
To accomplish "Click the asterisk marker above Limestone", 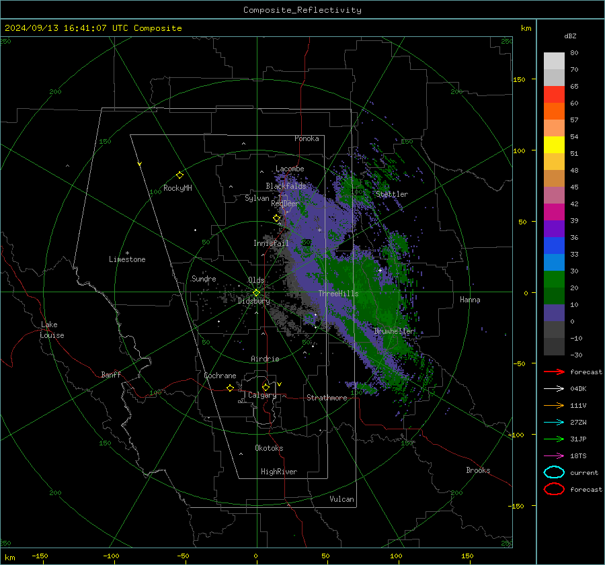I will pos(127,253).
